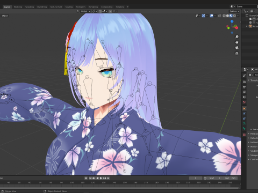Switch to wireframe viewport shading
Viewport: 258px width, 193px height.
(x=224, y=16)
